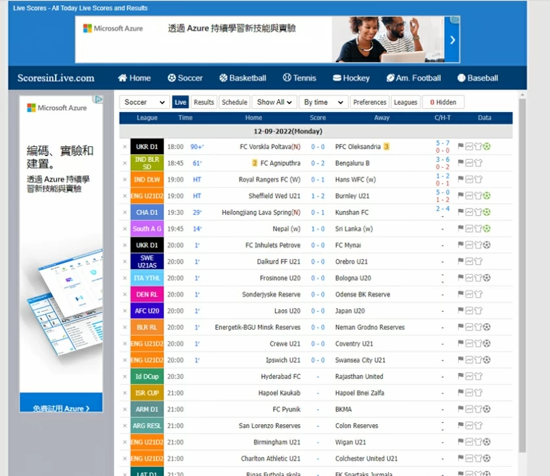Image resolution: width=550 pixels, height=476 pixels.
Task: Go to Basketball in the navigation bar
Action: (x=242, y=78)
